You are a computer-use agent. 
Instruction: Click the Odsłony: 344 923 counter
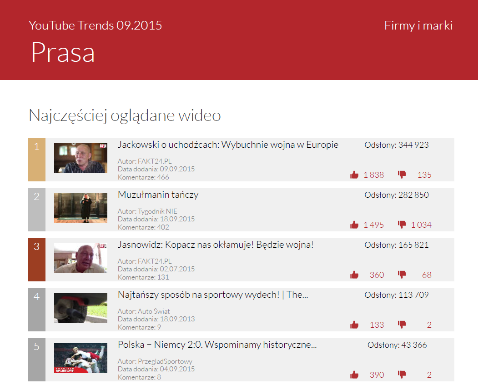[x=396, y=145]
